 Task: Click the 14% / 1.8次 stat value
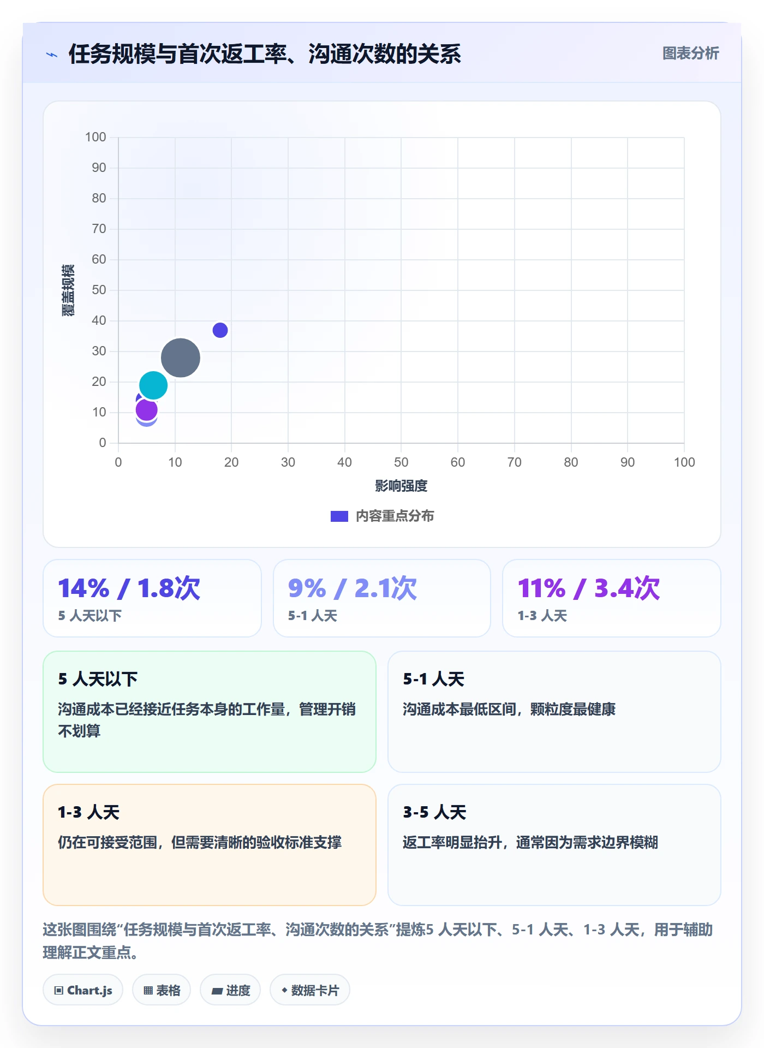point(129,588)
